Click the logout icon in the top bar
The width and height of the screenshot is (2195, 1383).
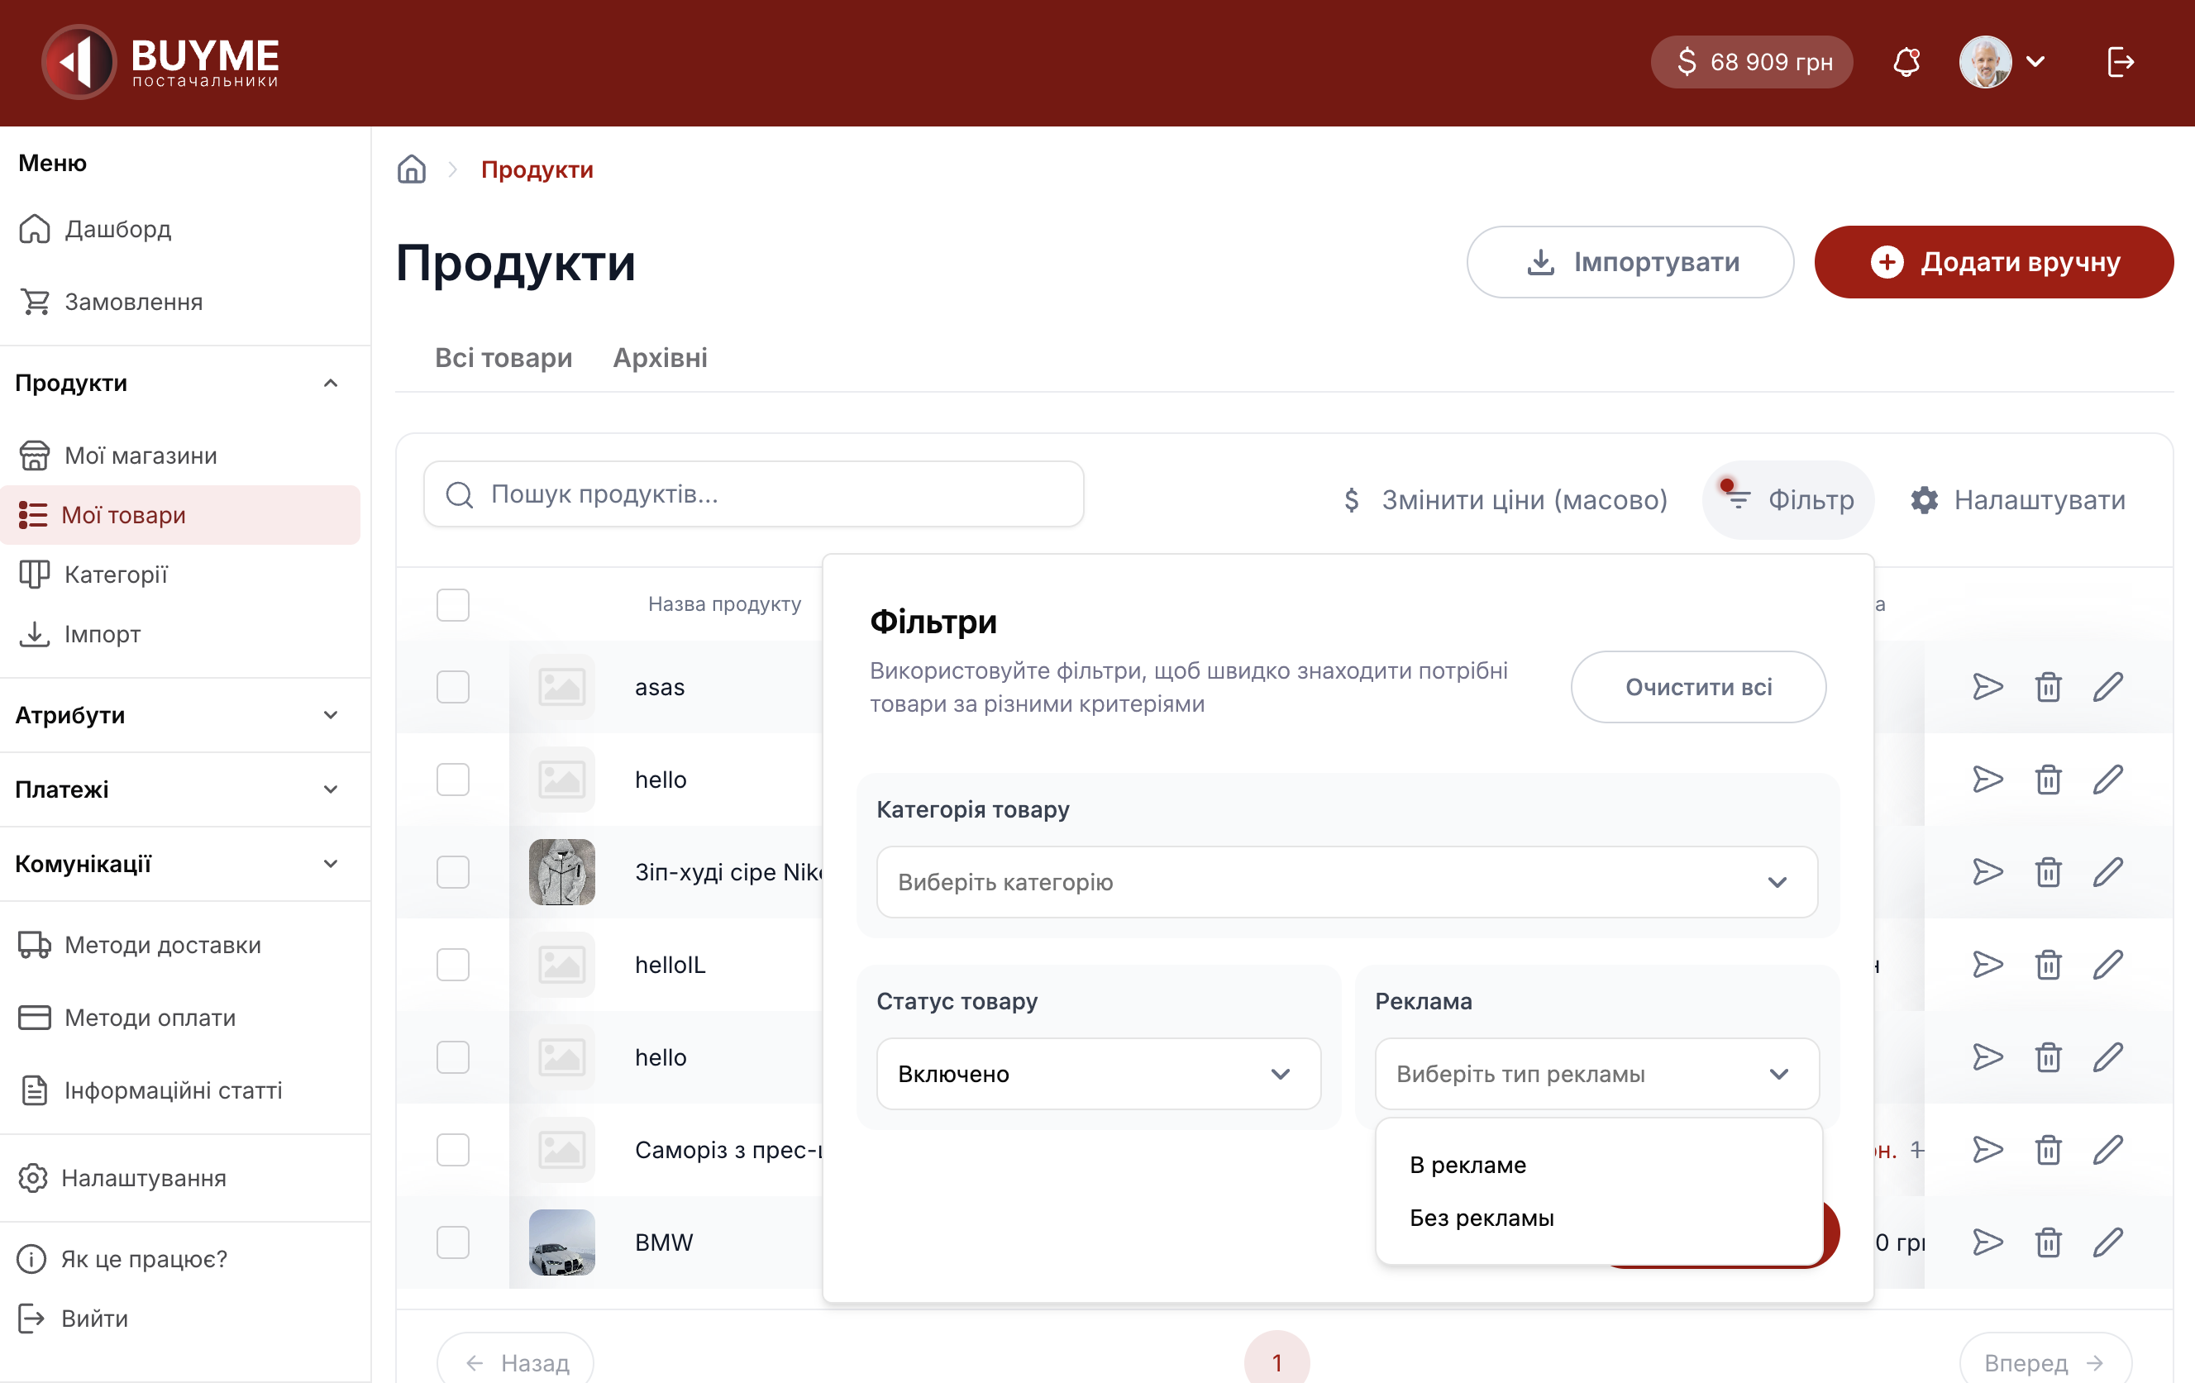pos(2121,61)
